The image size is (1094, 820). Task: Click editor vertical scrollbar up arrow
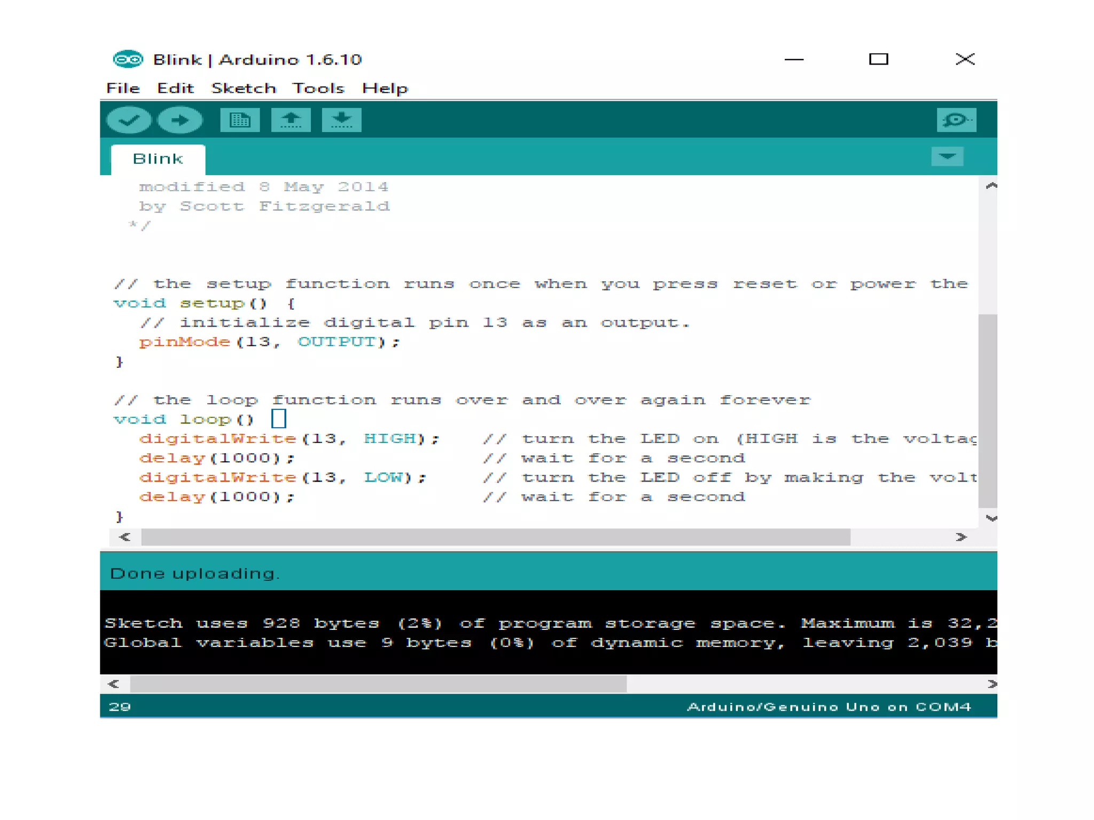coord(991,186)
